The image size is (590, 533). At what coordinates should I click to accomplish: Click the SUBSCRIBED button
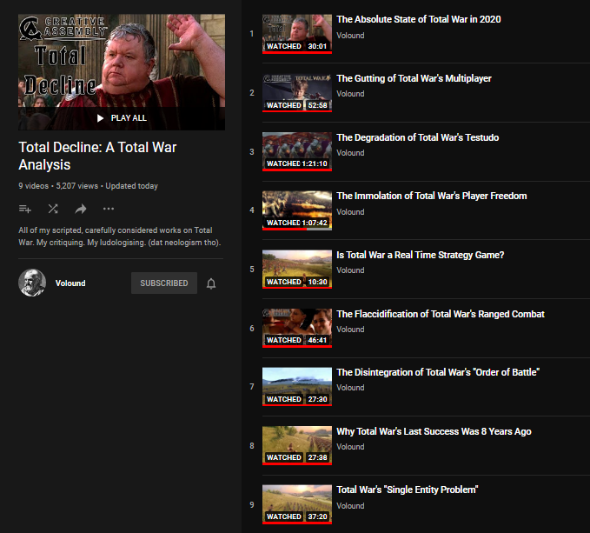pyautogui.click(x=164, y=283)
